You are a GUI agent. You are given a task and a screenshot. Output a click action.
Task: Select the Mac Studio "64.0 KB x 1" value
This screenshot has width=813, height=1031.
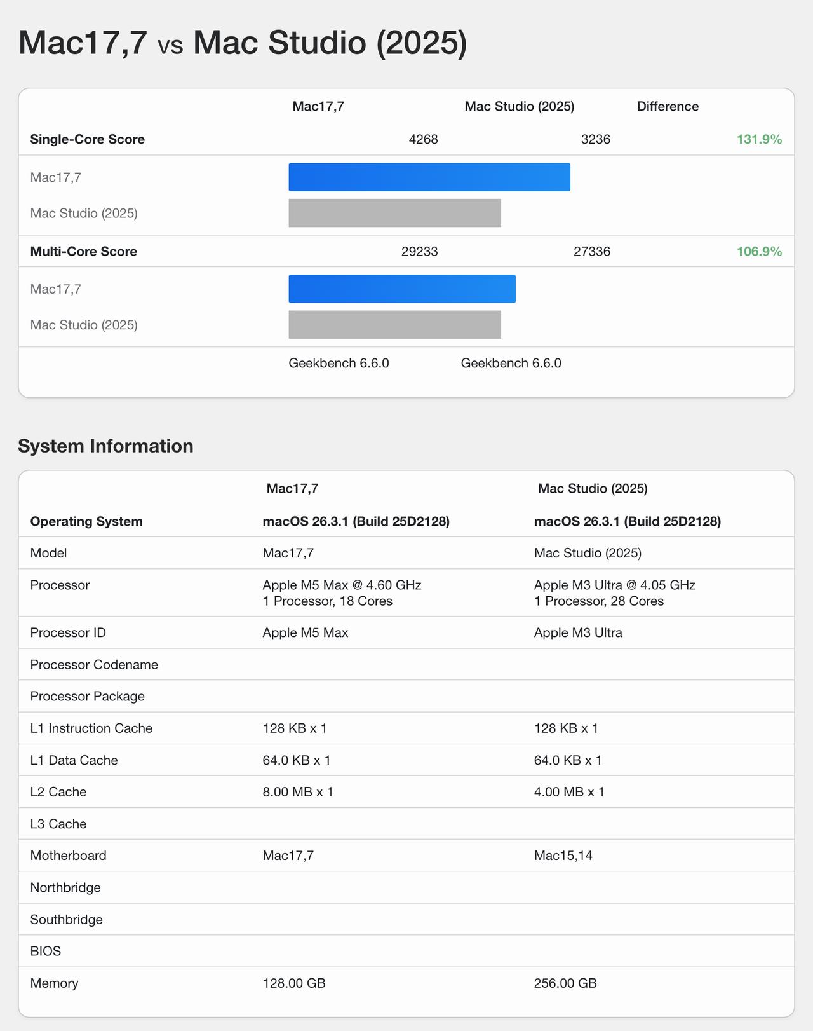[x=568, y=760]
